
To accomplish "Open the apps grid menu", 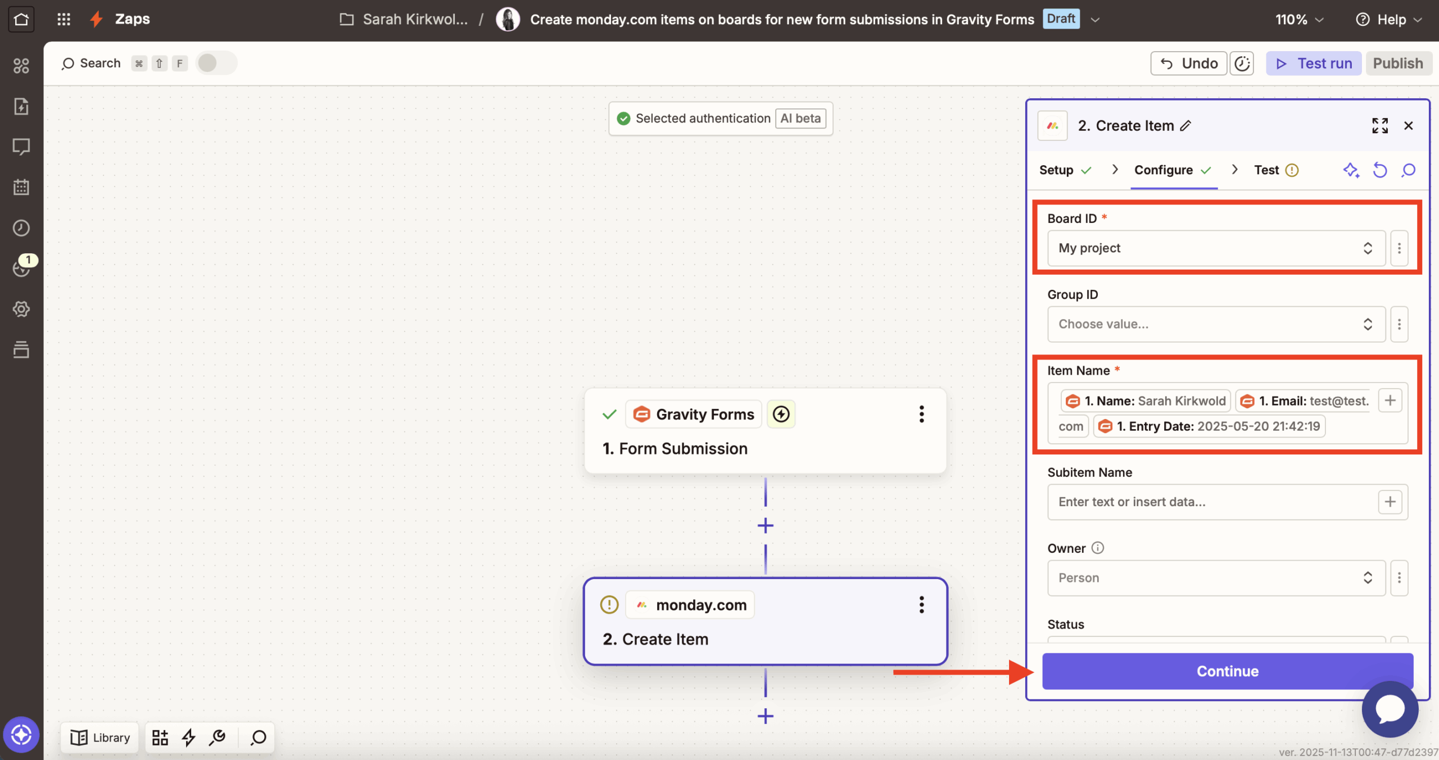I will point(64,19).
